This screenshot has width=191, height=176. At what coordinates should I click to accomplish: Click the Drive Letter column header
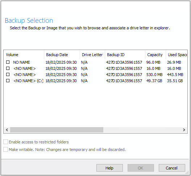pyautogui.click(x=92, y=55)
